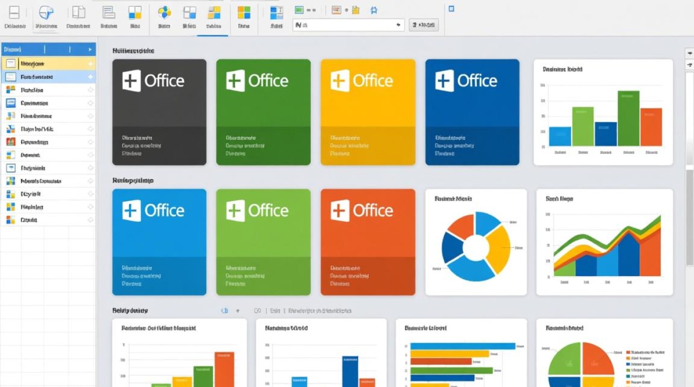
Task: Open the horizontal bar chart card
Action: pos(462,353)
